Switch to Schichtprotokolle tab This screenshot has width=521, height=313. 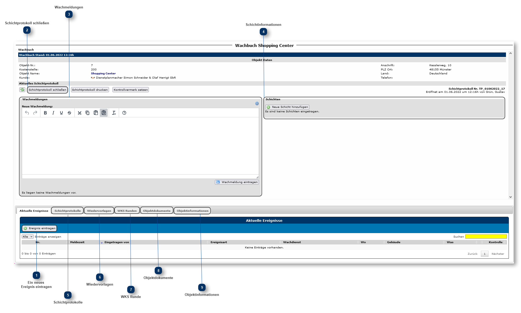[x=68, y=211]
